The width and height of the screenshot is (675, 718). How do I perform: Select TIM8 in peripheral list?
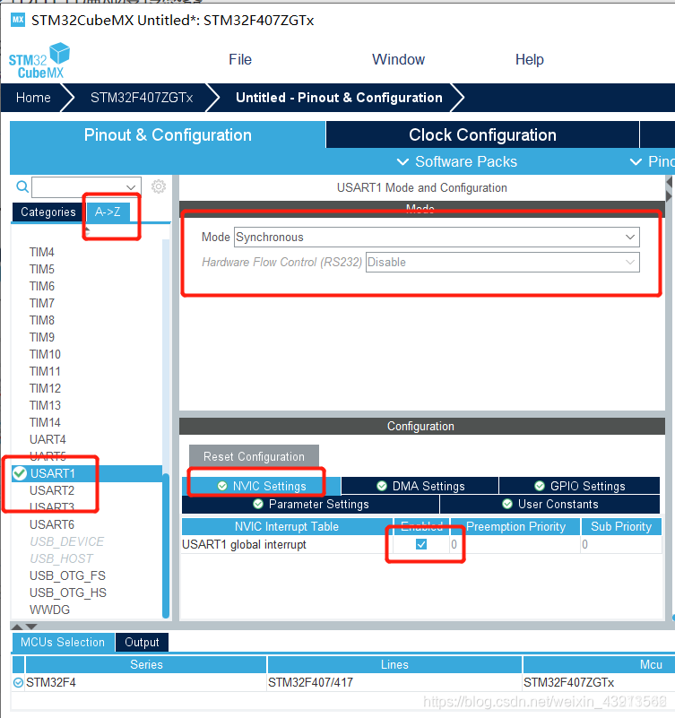tap(41, 320)
